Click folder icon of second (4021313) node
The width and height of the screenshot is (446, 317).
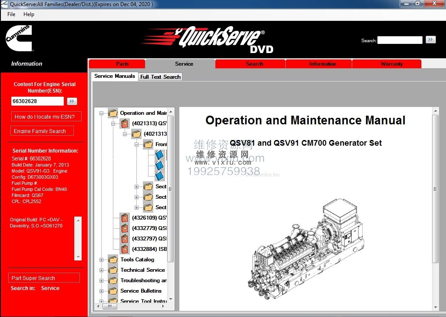[x=136, y=134]
